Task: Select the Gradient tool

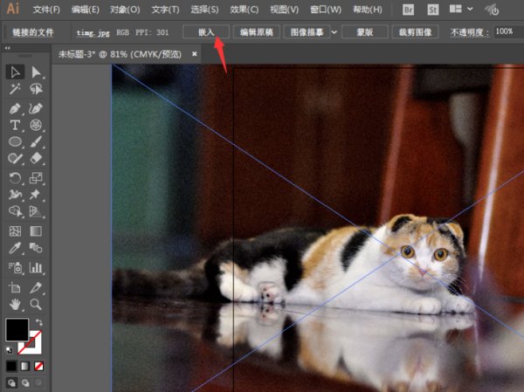Action: pos(36,231)
